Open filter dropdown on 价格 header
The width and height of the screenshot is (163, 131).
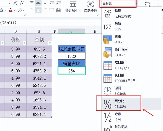[24, 43]
